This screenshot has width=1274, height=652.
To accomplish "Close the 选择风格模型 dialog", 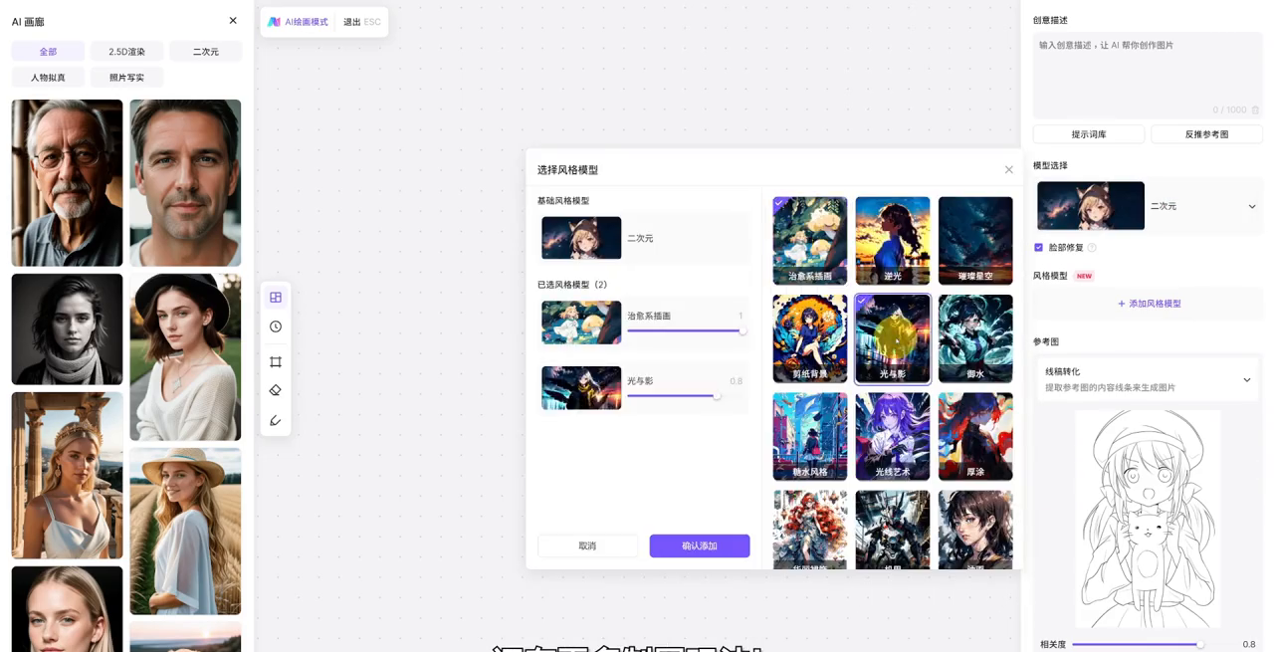I will [1008, 170].
